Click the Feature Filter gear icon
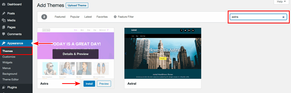Image resolution: width=291 pixels, height=93 pixels. (x=115, y=17)
